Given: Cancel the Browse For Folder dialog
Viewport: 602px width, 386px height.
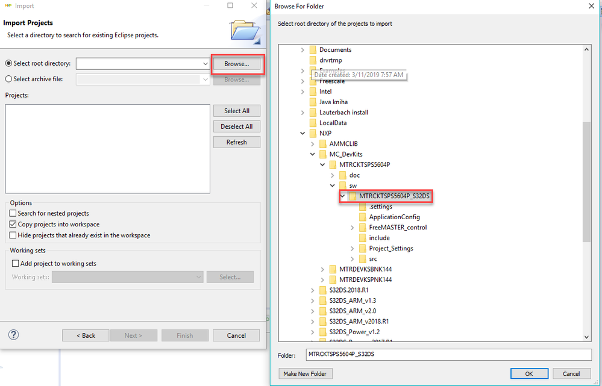Looking at the screenshot, I should pos(571,374).
